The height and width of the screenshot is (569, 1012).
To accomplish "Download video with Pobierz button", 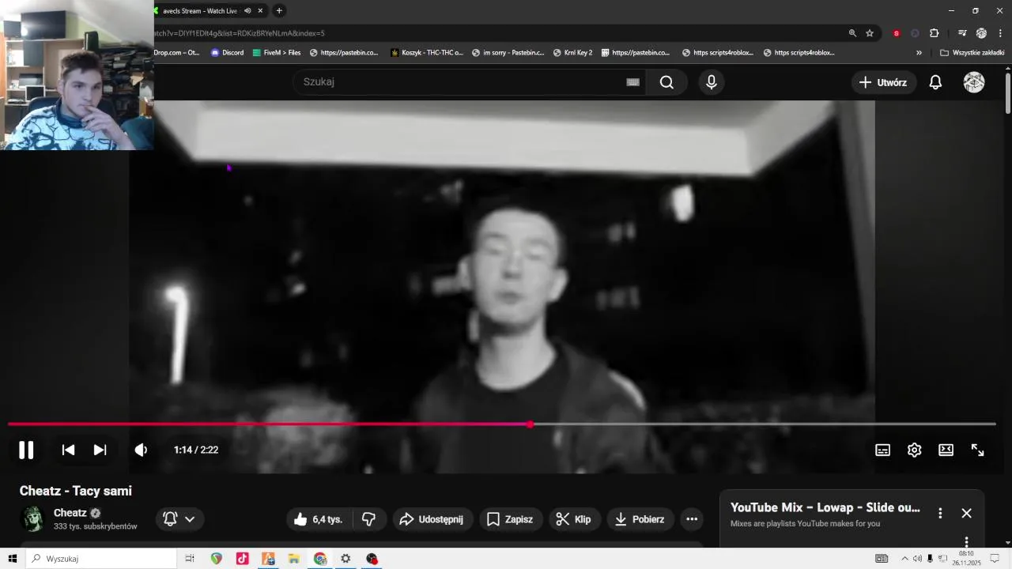I will coord(640,519).
